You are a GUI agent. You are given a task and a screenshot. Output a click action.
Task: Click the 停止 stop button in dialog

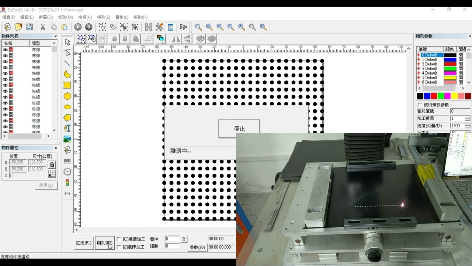[239, 129]
